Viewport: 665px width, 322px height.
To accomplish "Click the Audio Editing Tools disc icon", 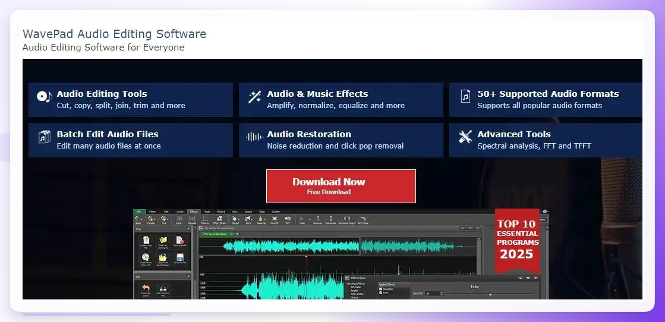I will click(44, 97).
